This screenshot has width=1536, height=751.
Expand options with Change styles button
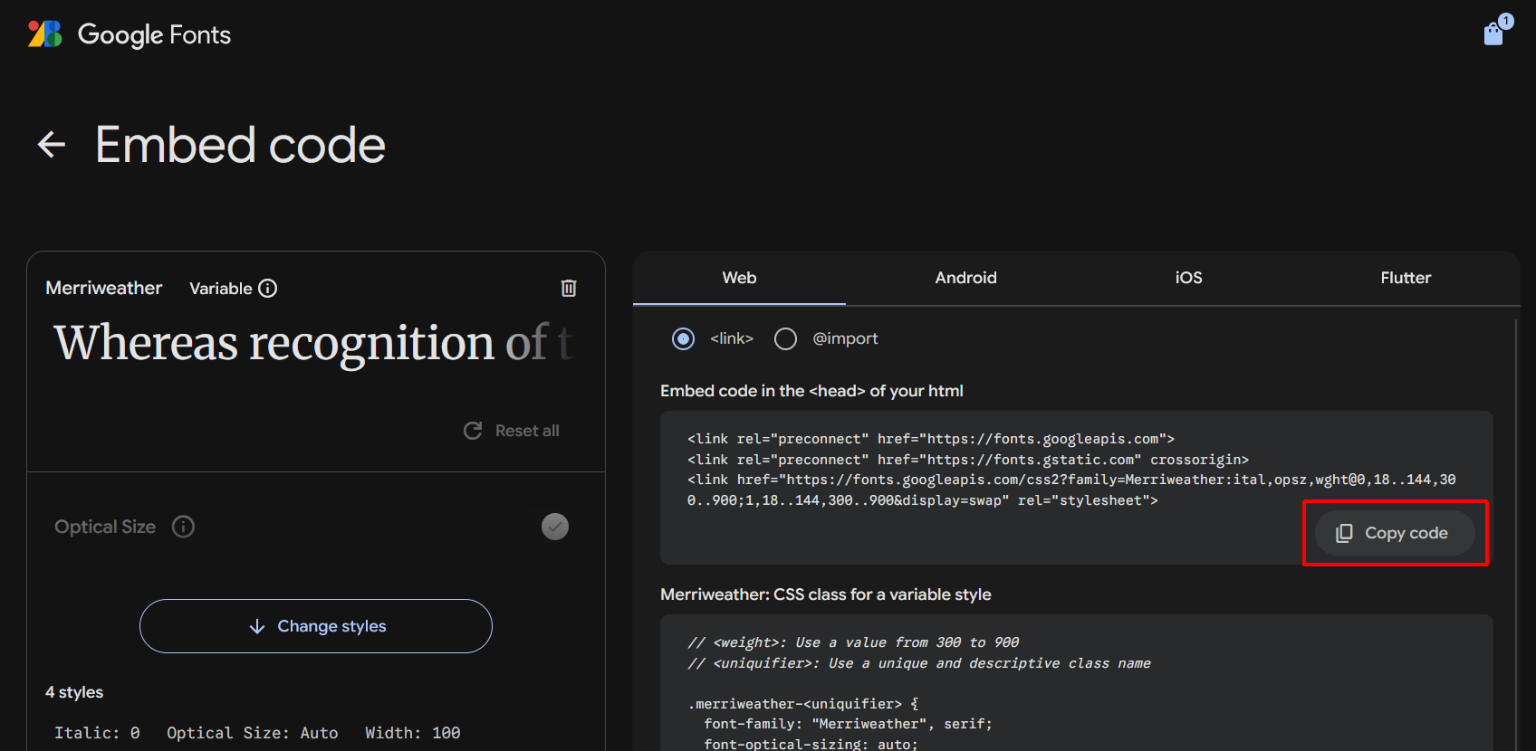coord(316,626)
